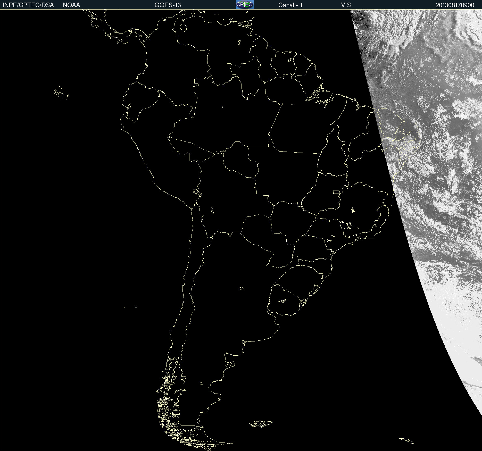Click the INPE/CPTEC/DSA header label
The image size is (482, 451).
pos(28,5)
